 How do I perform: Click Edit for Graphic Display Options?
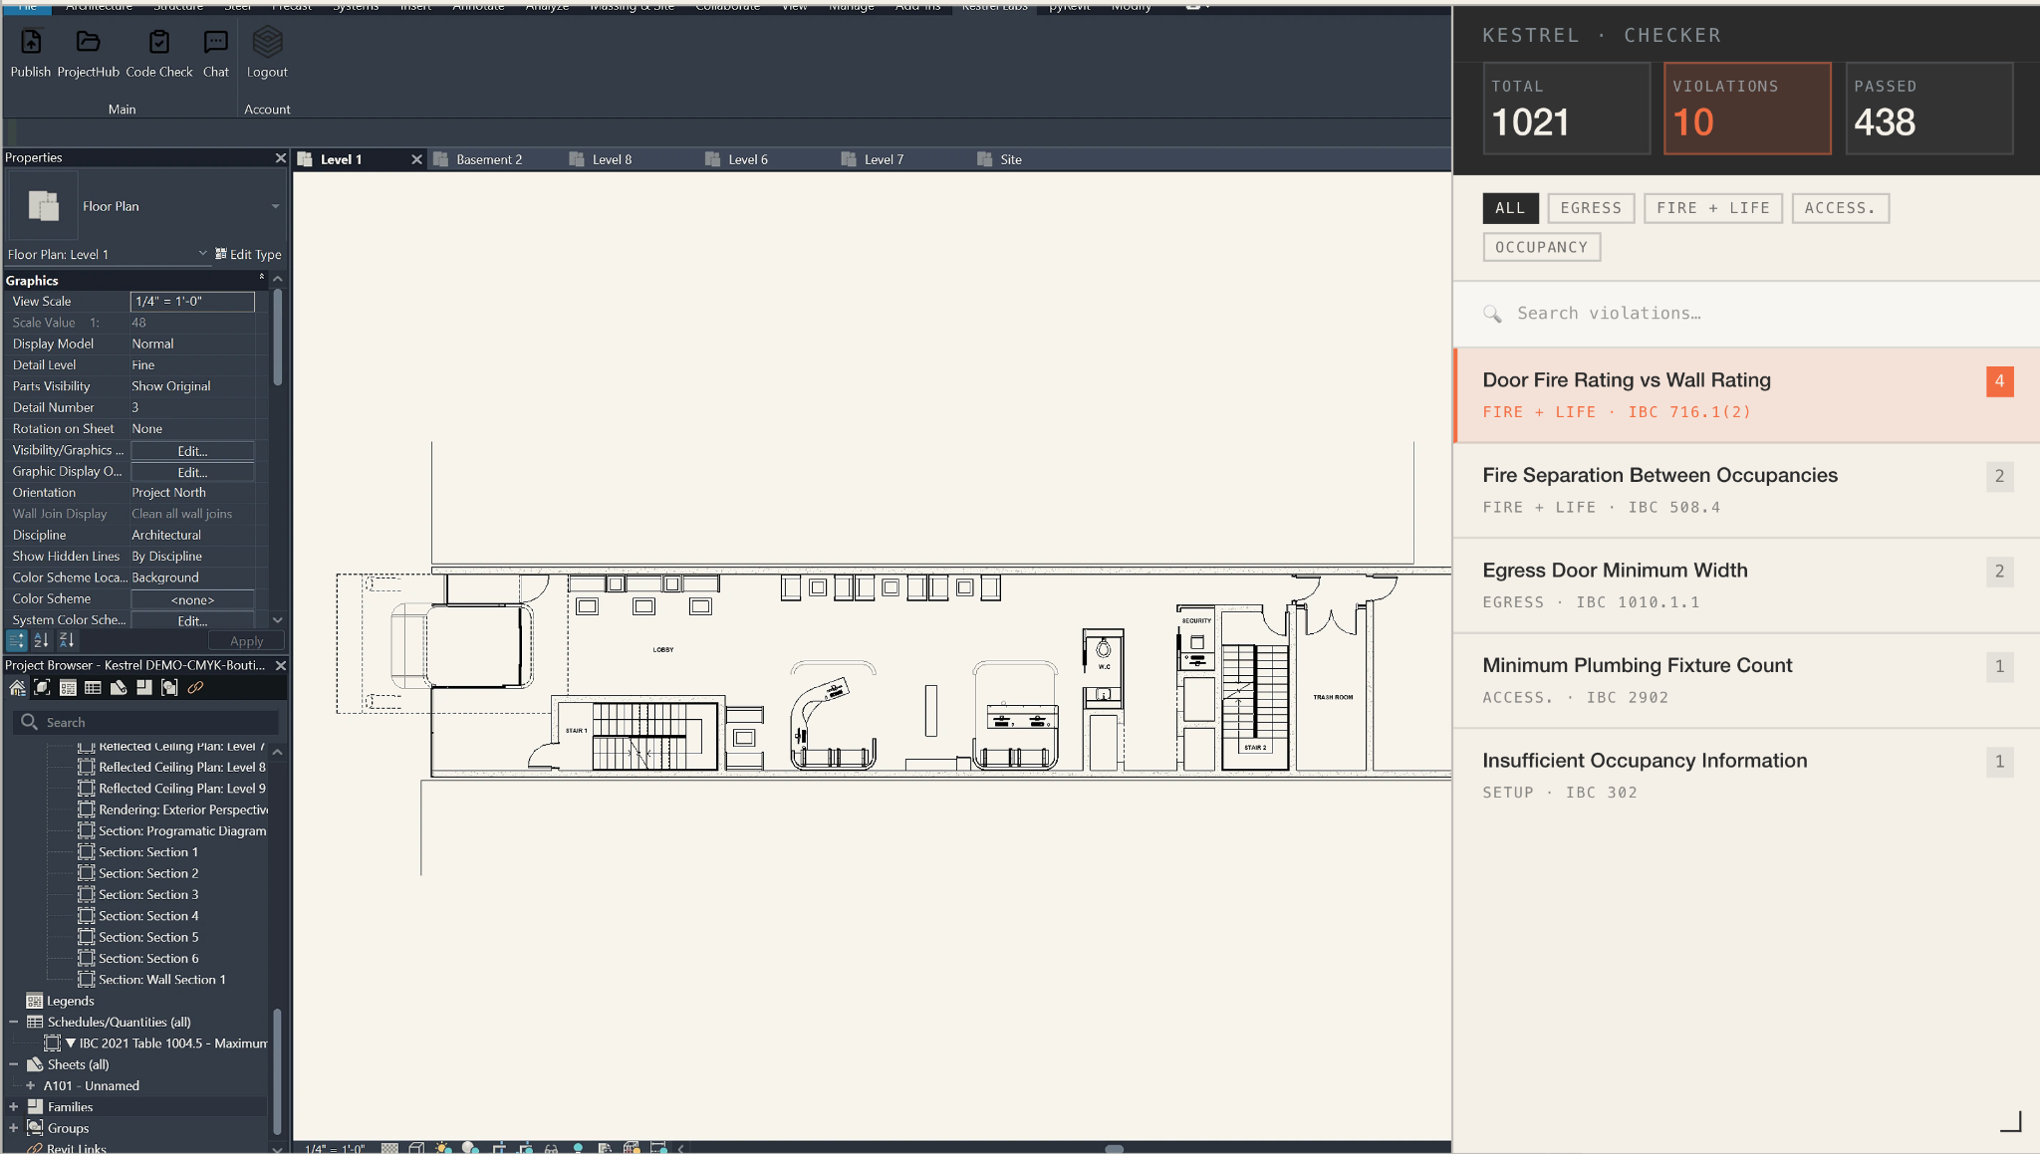tap(192, 472)
